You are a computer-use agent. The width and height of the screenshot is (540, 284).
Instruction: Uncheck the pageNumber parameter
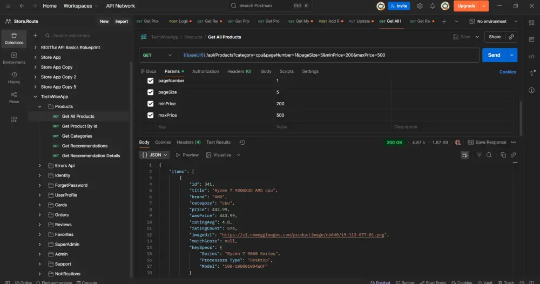coord(151,80)
